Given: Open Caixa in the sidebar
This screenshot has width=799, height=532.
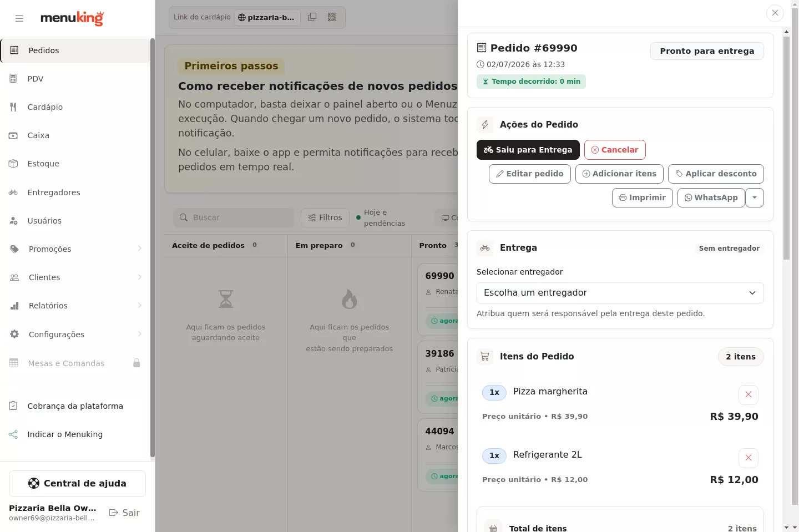Looking at the screenshot, I should tap(75, 135).
